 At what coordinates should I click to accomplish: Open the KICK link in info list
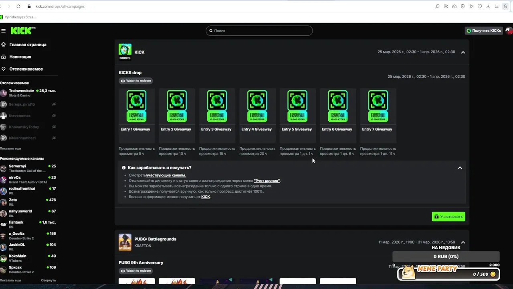[x=206, y=197]
